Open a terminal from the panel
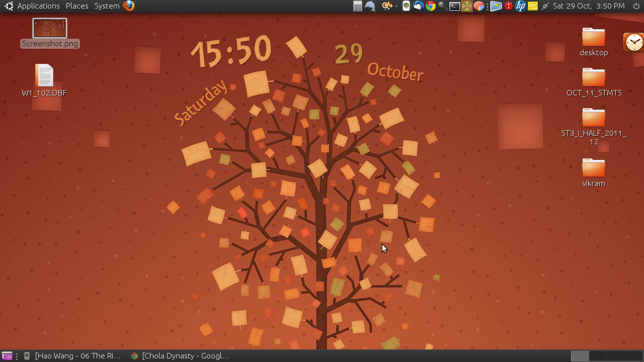The width and height of the screenshot is (644, 362). coord(454,6)
